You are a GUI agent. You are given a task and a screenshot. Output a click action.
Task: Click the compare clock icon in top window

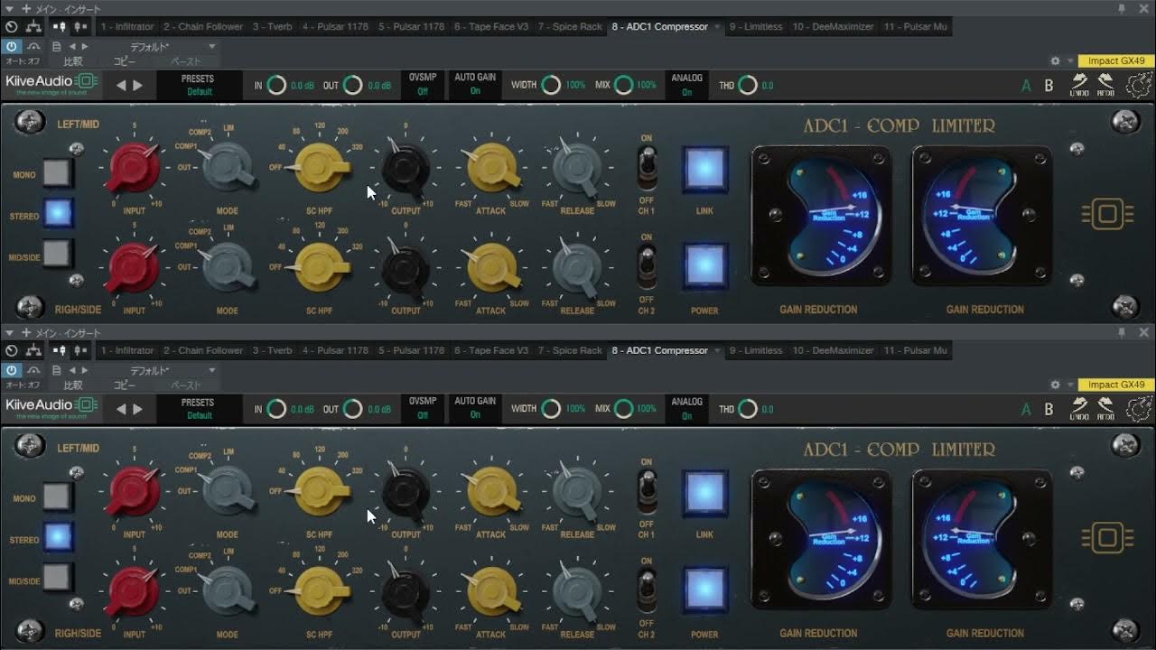(x=11, y=27)
